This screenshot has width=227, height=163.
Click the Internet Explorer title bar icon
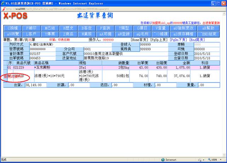[x=3, y=2]
